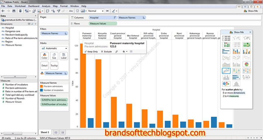263x140 pixels.
Task: Open the Dashboard menu
Action: (x=34, y=6)
